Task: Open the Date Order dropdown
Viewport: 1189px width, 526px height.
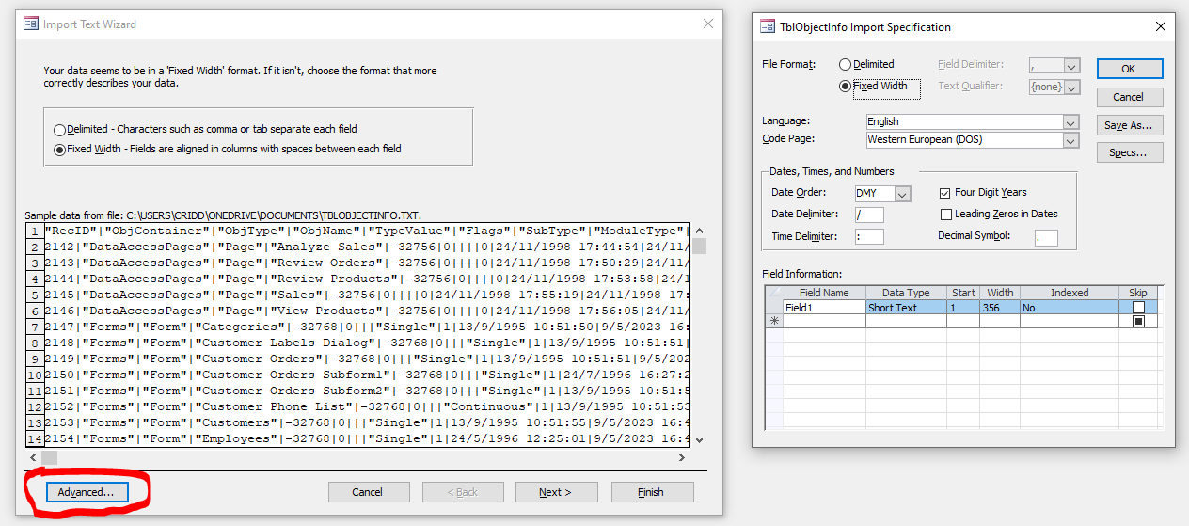Action: [903, 194]
